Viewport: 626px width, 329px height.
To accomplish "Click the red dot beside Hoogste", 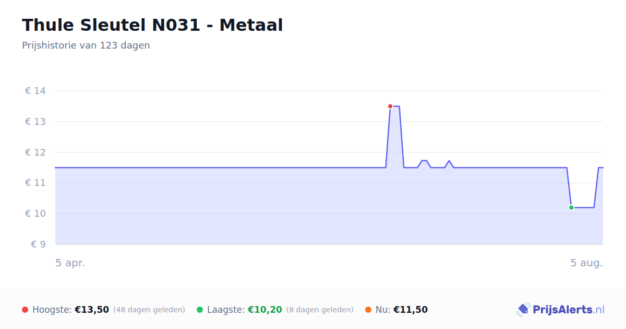I will (25, 310).
